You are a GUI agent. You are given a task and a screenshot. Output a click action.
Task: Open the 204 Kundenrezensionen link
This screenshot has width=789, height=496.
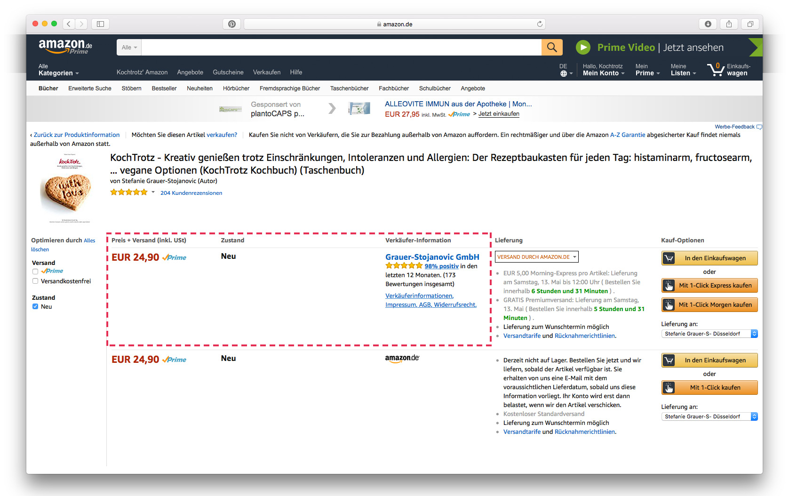pyautogui.click(x=191, y=193)
